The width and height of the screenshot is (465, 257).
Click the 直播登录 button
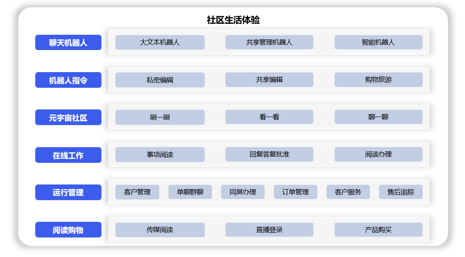coord(269,230)
